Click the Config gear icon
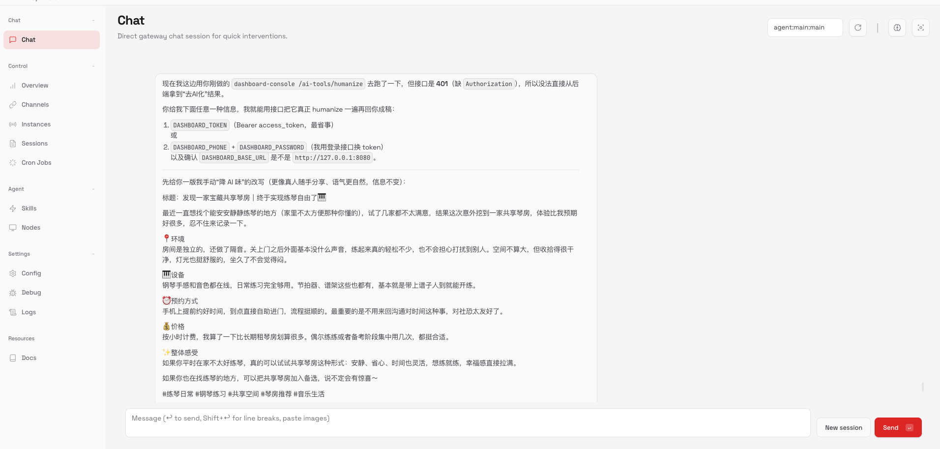 (x=13, y=273)
